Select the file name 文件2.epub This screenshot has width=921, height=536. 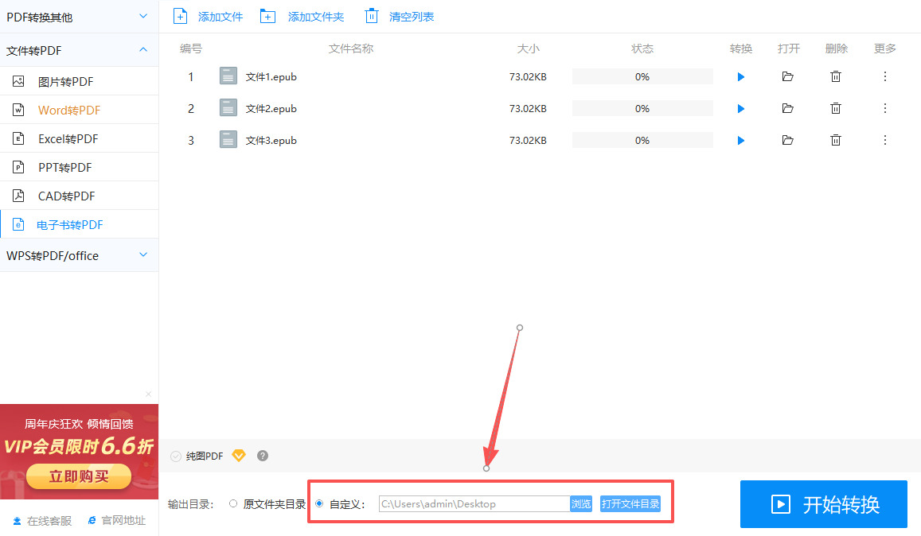click(271, 109)
